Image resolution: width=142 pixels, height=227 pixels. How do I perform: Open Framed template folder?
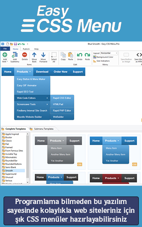(x=7, y=148)
